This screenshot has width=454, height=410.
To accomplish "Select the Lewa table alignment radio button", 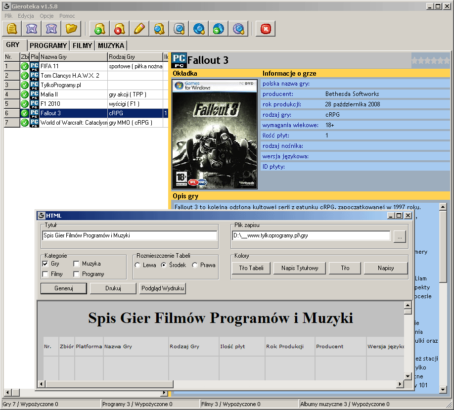I will tap(138, 265).
